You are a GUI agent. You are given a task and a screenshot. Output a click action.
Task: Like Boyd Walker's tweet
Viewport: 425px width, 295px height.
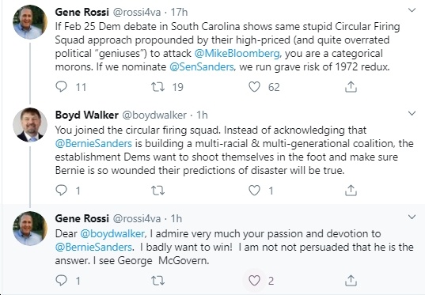click(254, 191)
